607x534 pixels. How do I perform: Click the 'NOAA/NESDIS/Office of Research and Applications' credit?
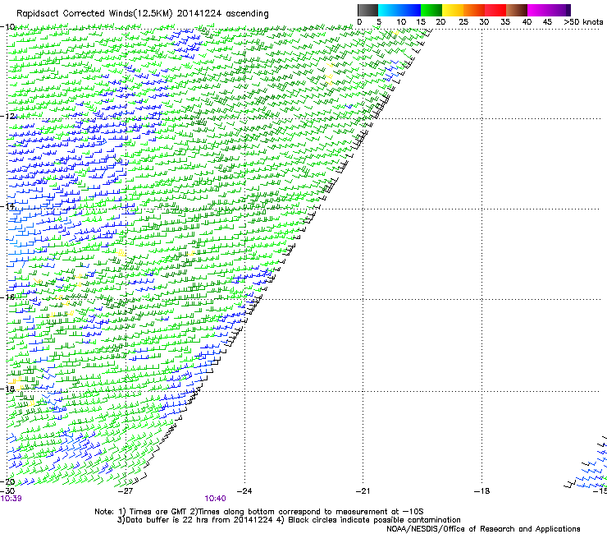tap(483, 529)
